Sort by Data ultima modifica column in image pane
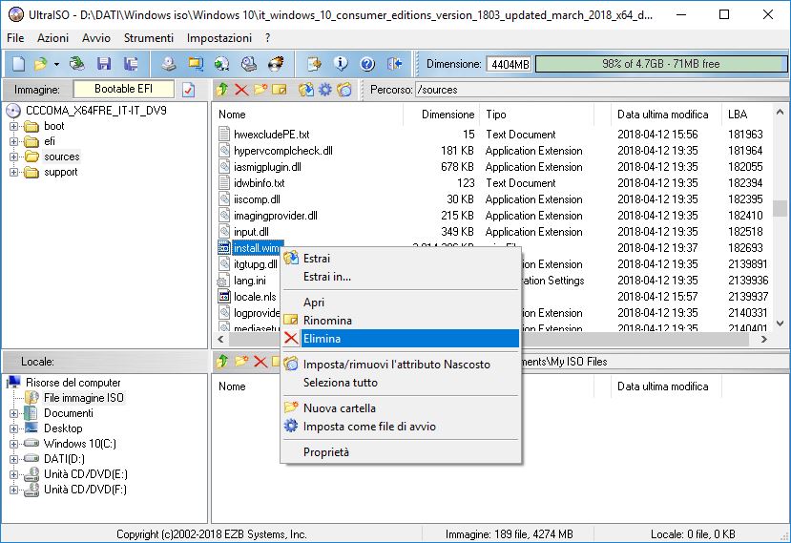791x543 pixels. pos(666,115)
